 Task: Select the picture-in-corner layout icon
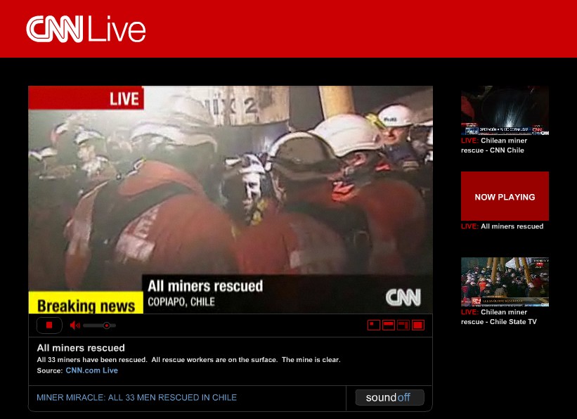pos(403,325)
